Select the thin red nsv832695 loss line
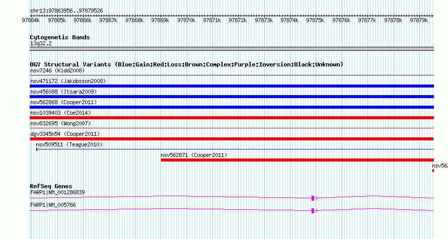Image resolution: width=448 pixels, height=239 pixels. 232,128
